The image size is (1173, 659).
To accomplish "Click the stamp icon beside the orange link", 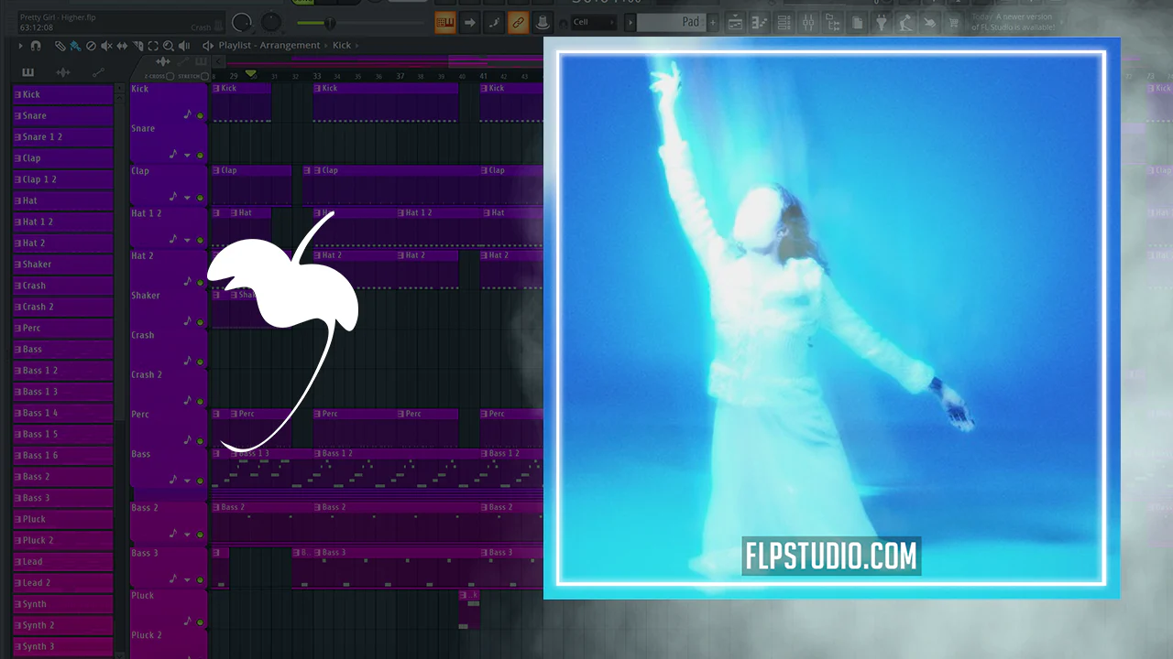I will click(543, 22).
